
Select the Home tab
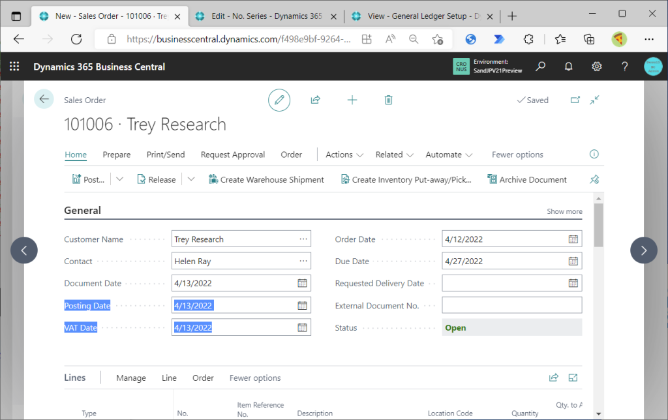tap(76, 155)
